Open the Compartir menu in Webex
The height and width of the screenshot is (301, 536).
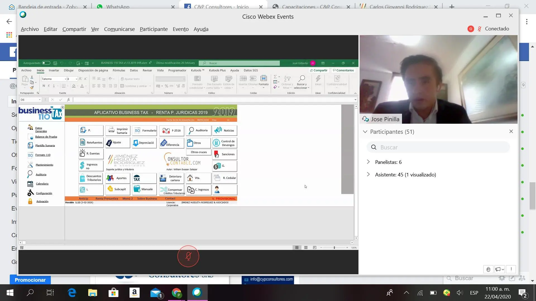74,29
